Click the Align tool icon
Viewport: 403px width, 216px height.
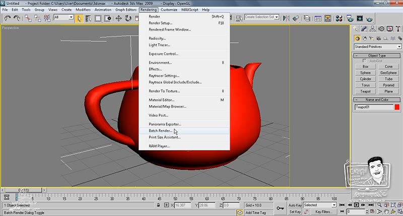click(296, 18)
